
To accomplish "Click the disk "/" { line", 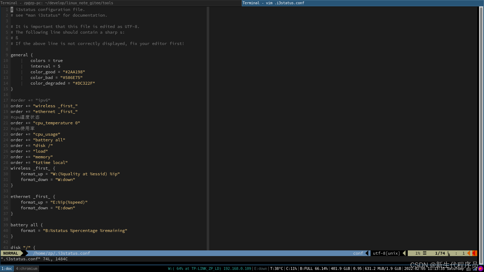I will [23, 248].
